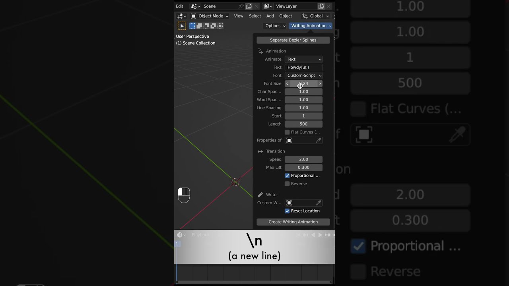Click the Line Spacing value field

pyautogui.click(x=303, y=108)
